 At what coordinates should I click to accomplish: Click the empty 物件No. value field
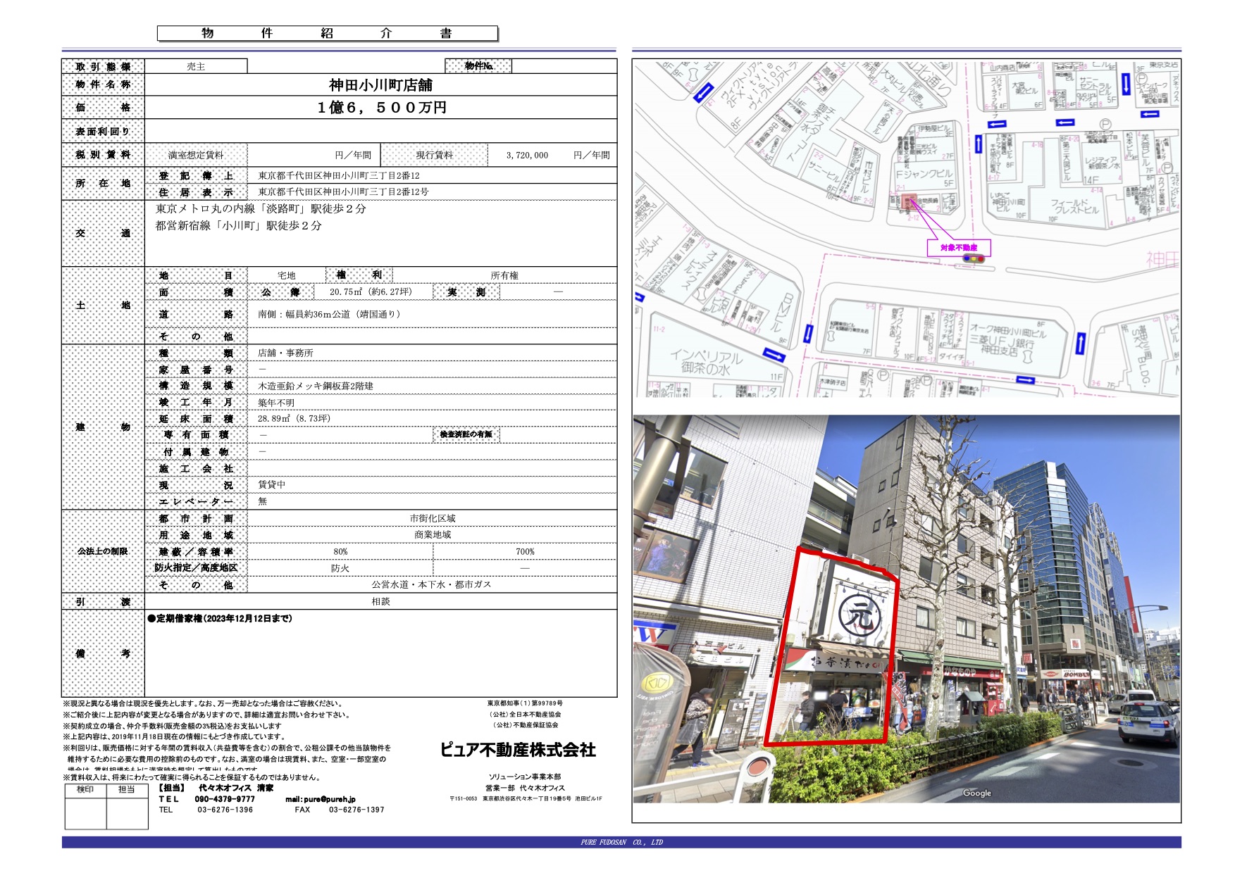pyautogui.click(x=564, y=66)
